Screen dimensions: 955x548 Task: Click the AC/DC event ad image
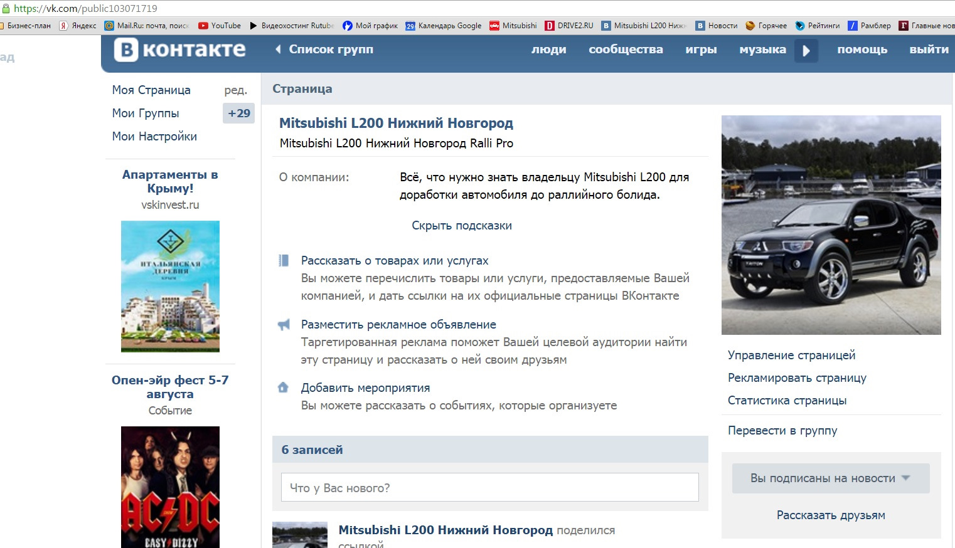(170, 487)
